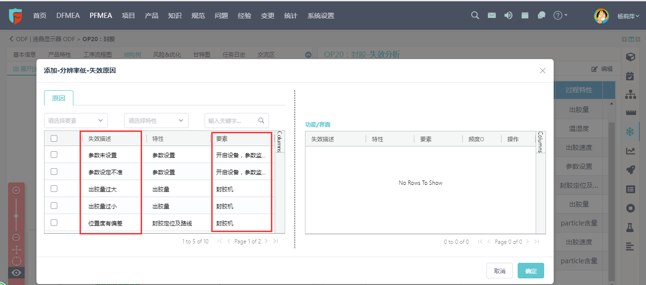Click the collapse arrow next to 交流区
The image size is (646, 285).
point(308,55)
